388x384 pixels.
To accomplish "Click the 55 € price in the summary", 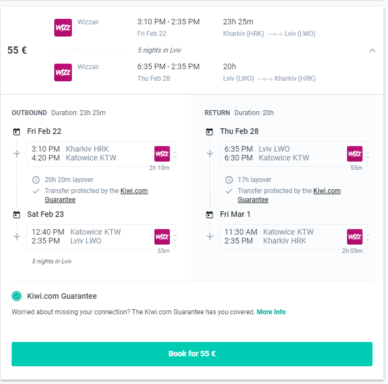I will pyautogui.click(x=17, y=50).
